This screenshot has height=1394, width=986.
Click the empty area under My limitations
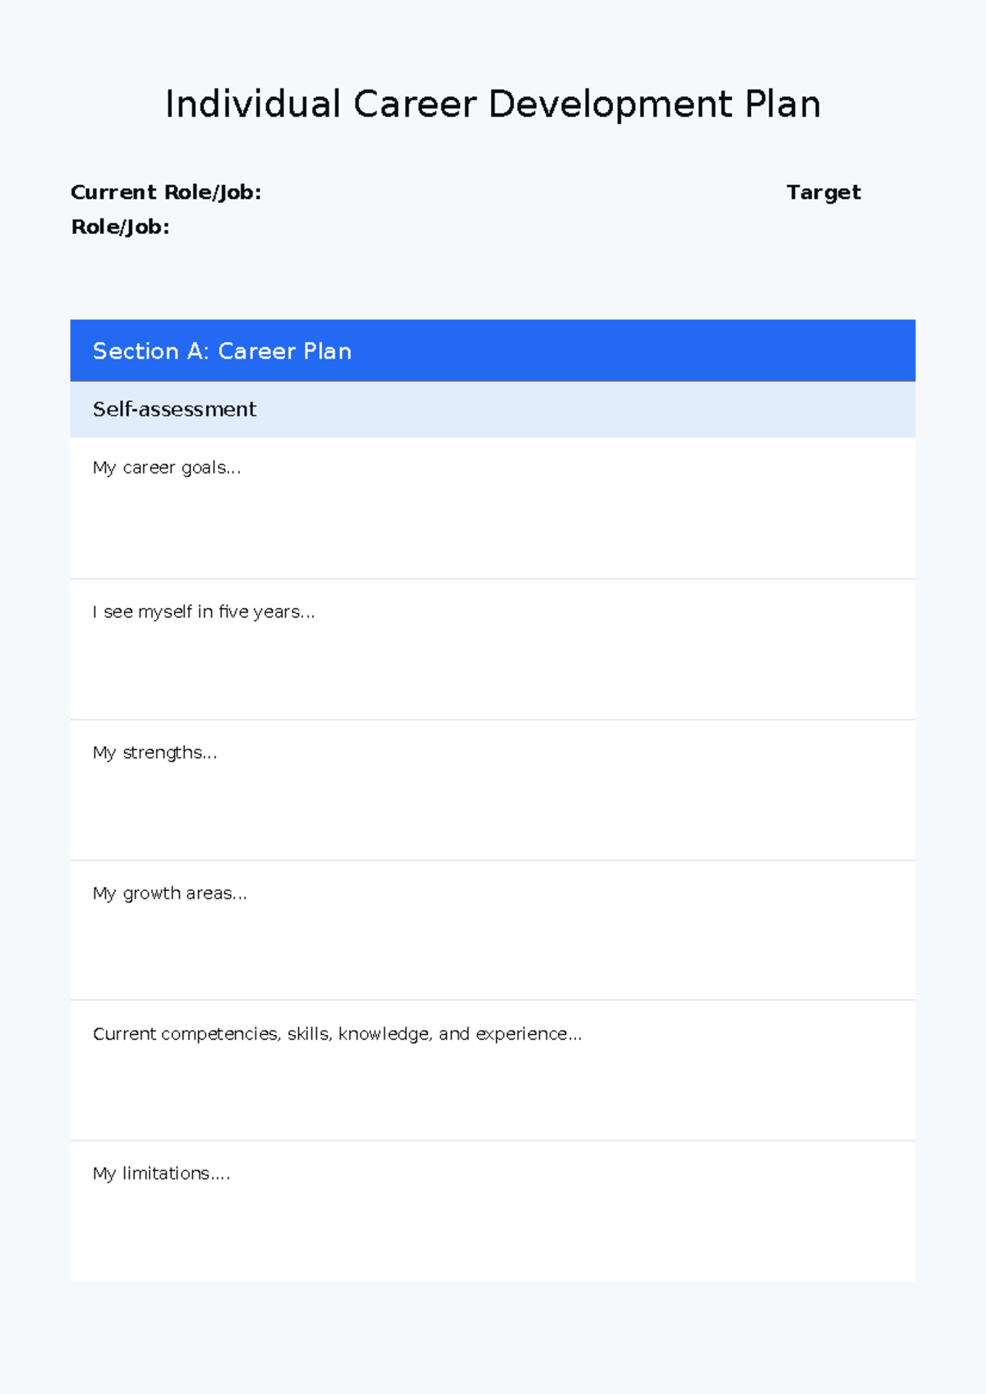tap(493, 1233)
